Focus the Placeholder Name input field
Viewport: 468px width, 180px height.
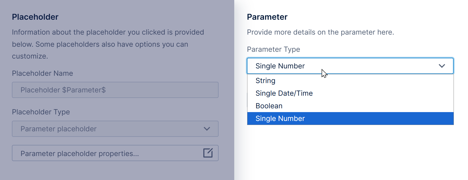pos(115,90)
